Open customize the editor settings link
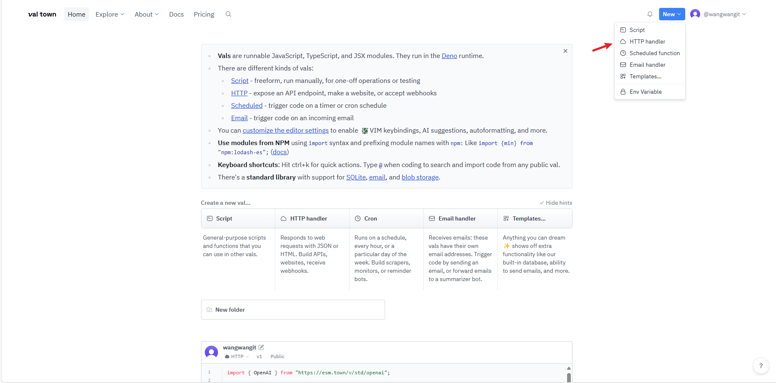 tap(286, 130)
